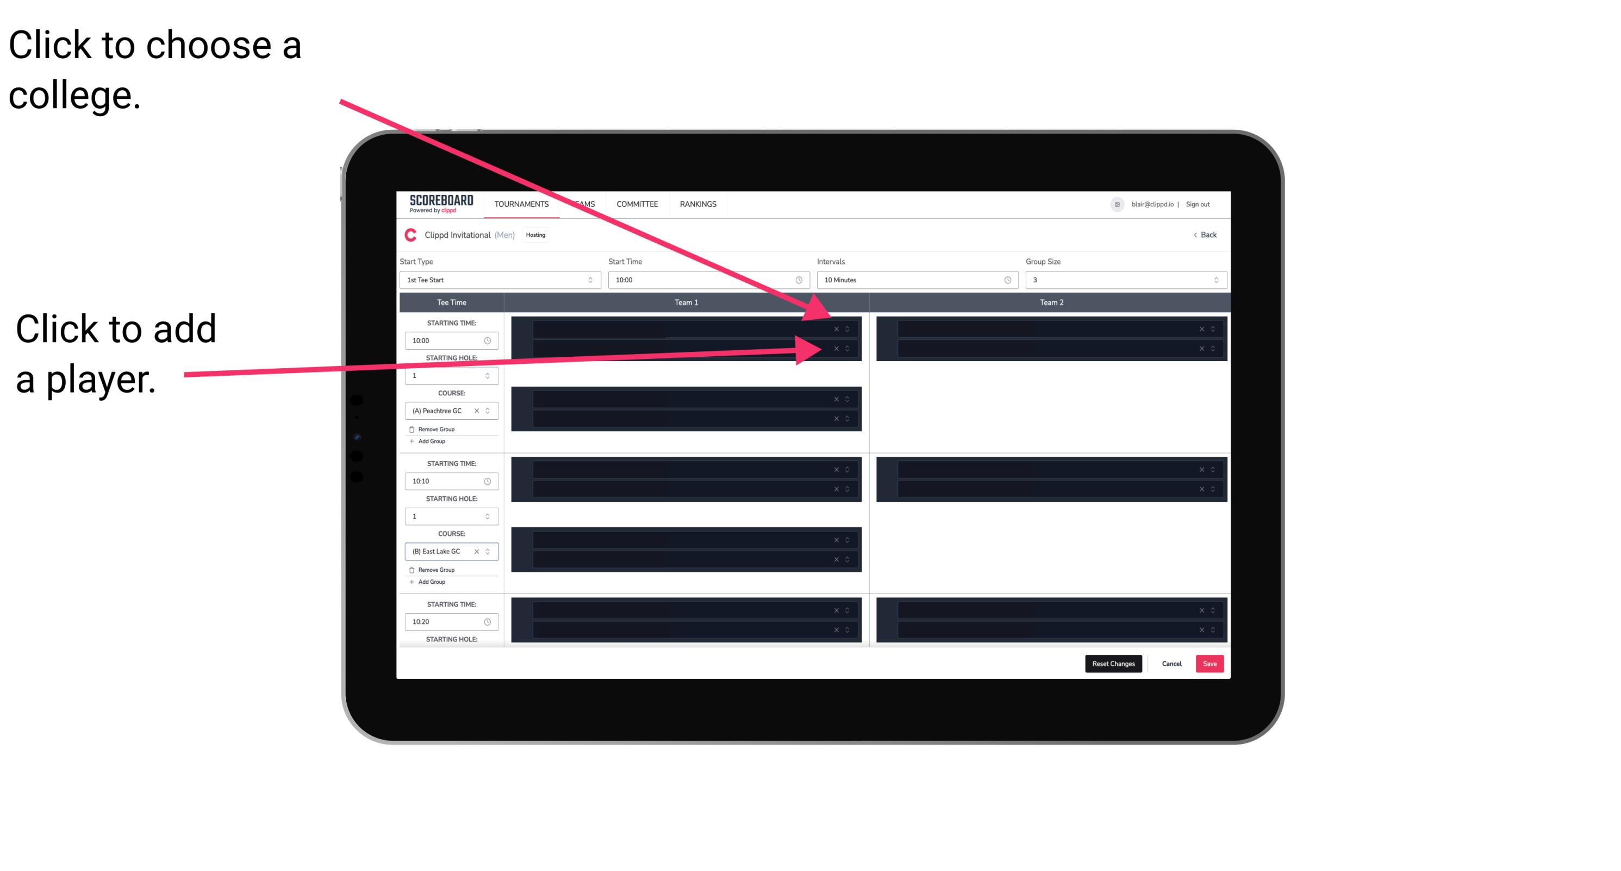
Task: Click the X icon on Team 2 first row
Action: tap(1201, 329)
